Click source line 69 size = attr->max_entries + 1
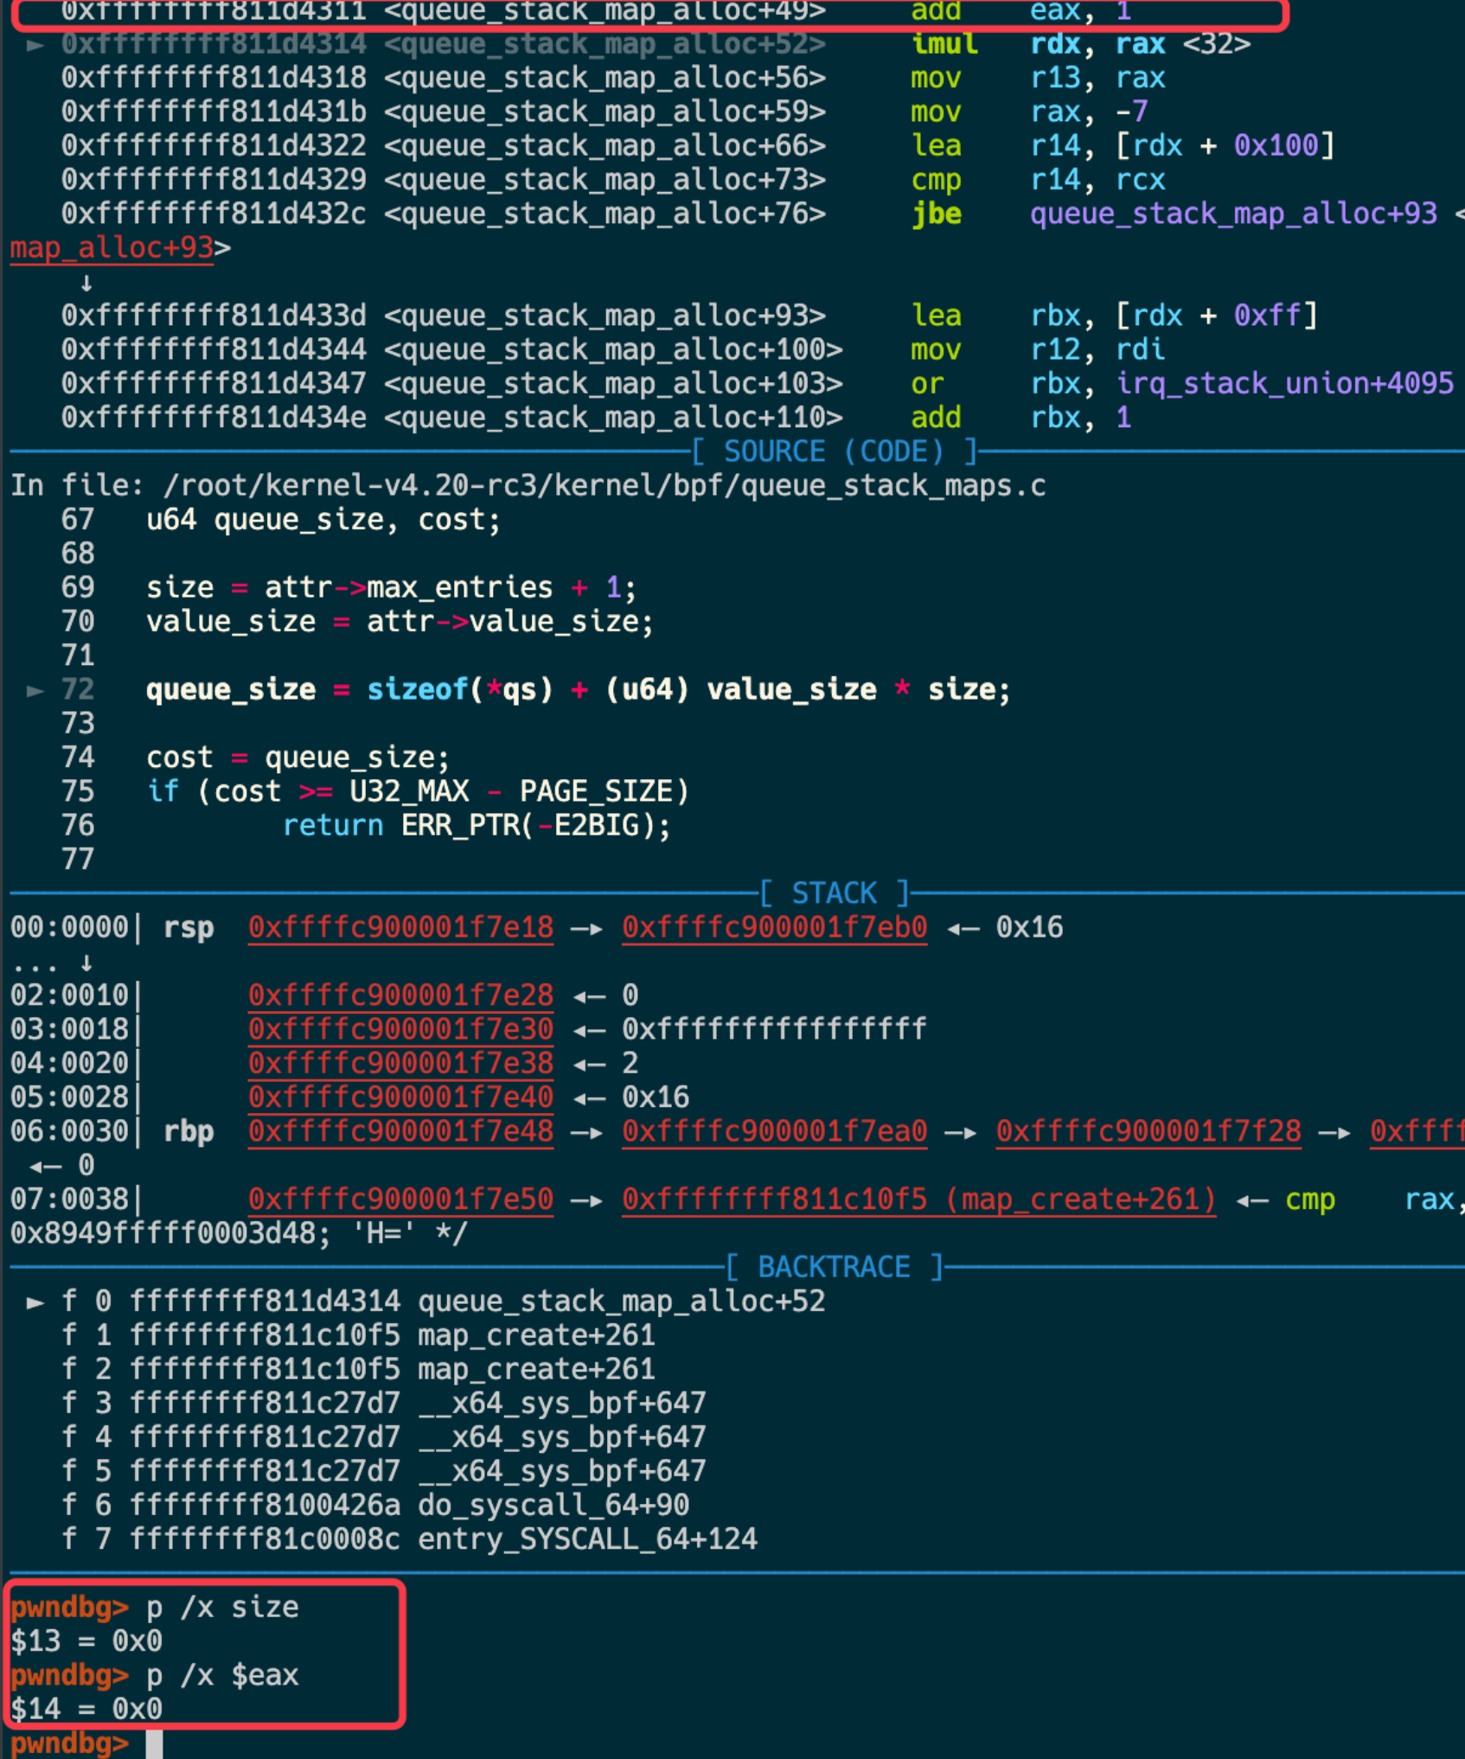This screenshot has height=1759, width=1465. coord(349,587)
